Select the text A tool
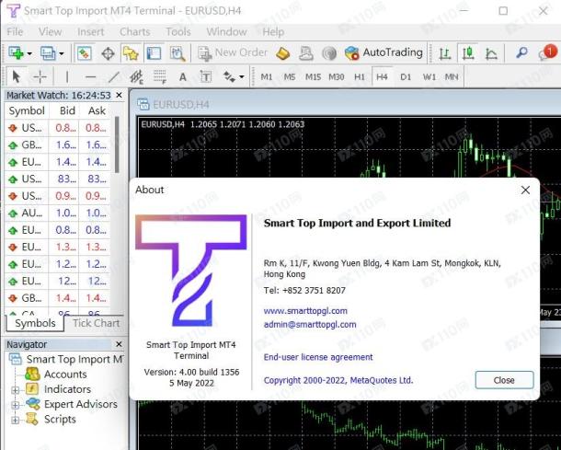 [182, 77]
